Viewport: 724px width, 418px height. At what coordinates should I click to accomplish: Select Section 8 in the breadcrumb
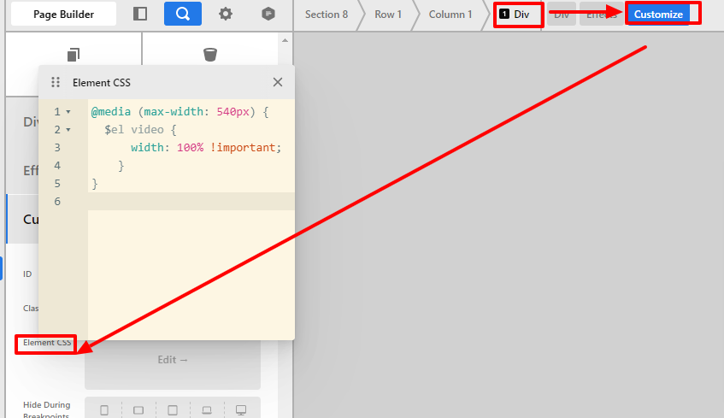327,15
